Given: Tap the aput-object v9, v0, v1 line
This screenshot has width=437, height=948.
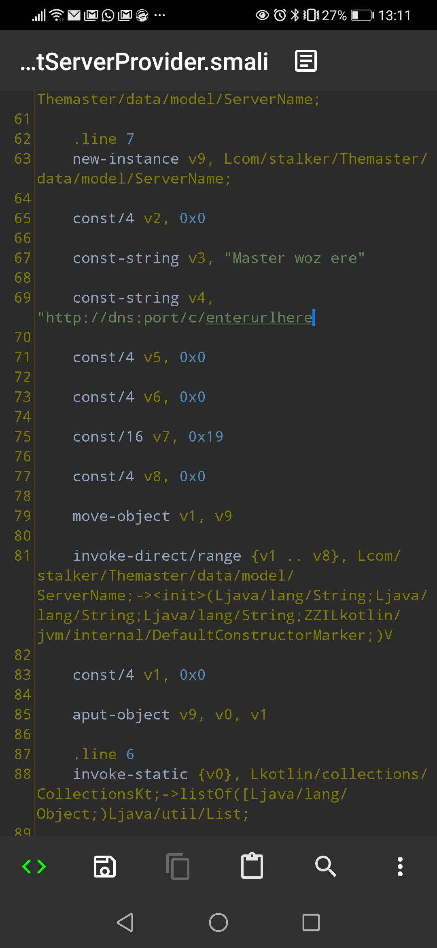Looking at the screenshot, I should [170, 715].
